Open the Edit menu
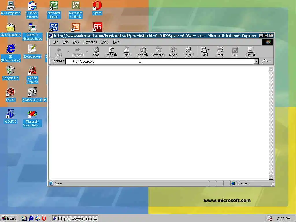Viewport: 296px width, 222px height. tap(66, 42)
